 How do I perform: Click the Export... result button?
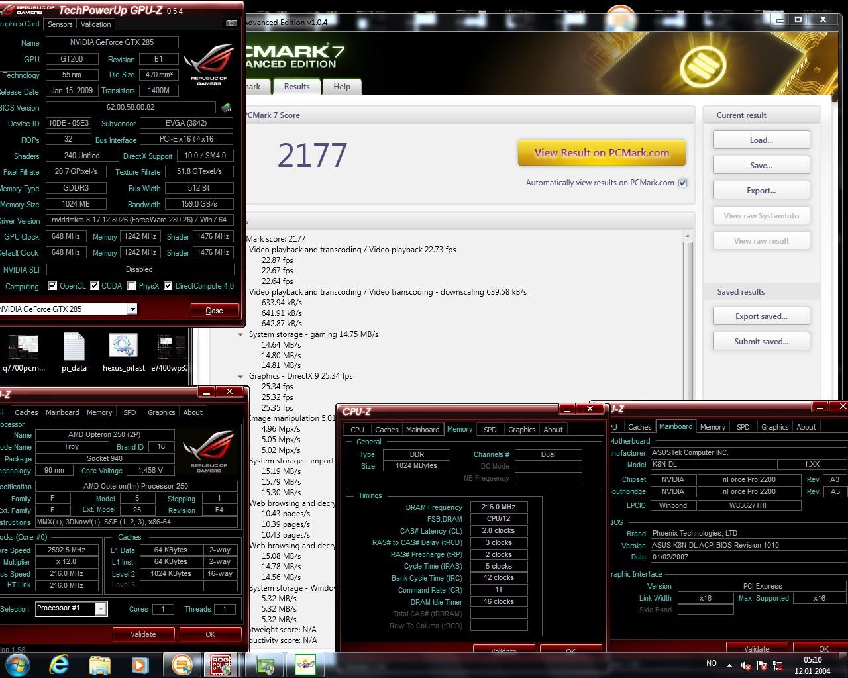(x=761, y=191)
